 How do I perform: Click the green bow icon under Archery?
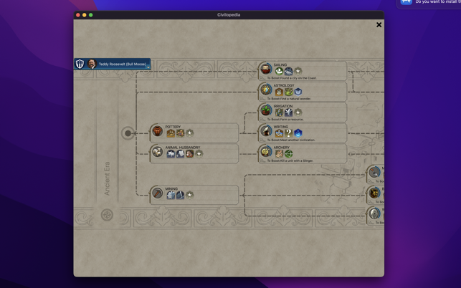click(288, 154)
